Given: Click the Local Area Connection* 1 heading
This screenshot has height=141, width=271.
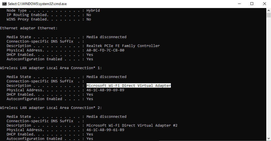Looking at the screenshot, I should (x=51, y=68).
